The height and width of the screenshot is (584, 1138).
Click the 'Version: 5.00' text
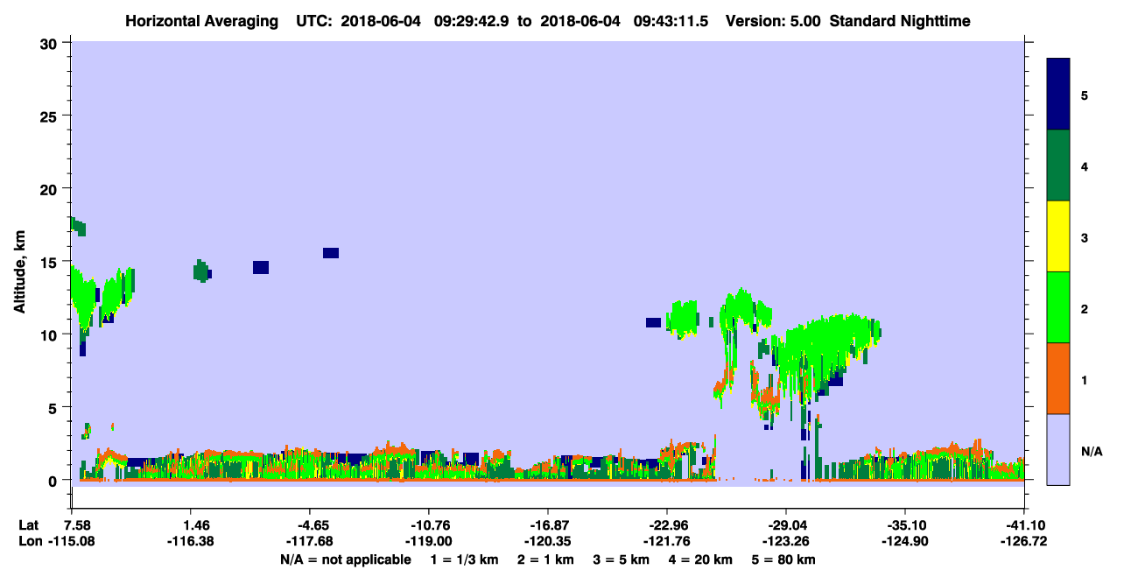(x=773, y=20)
